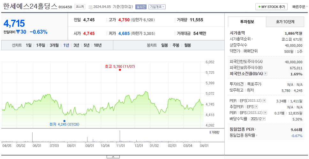Screen dimensions: 309x159
Task: Click the 최저 4,245 (07/26) chart marker
Action: [64, 121]
